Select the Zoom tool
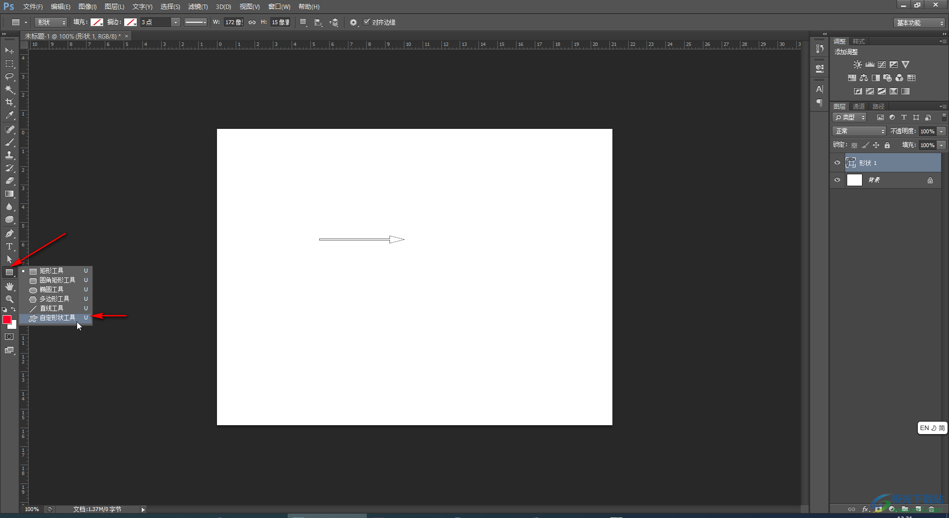The height and width of the screenshot is (518, 949). click(x=9, y=299)
